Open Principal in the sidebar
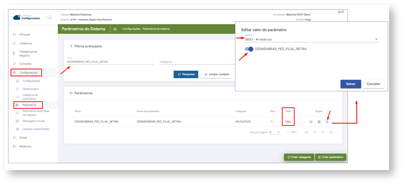Viewport: 403px width, 184px height. [x=25, y=34]
